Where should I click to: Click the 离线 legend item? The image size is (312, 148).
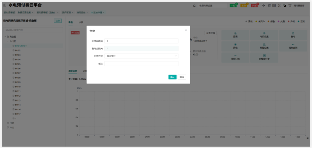[249, 21]
